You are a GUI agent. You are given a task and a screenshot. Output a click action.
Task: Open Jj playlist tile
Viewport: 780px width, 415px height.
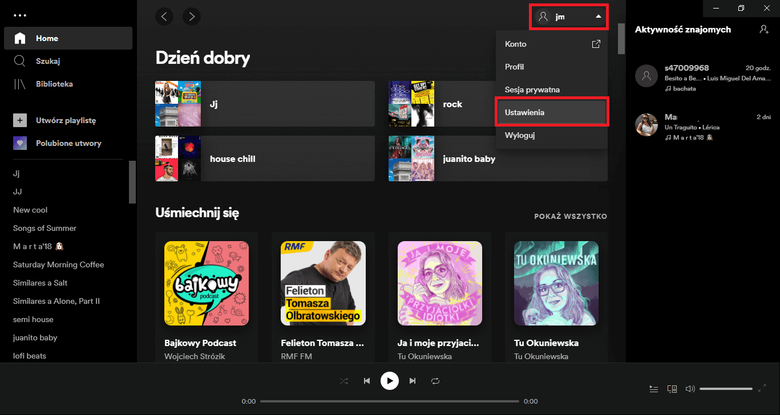[265, 104]
